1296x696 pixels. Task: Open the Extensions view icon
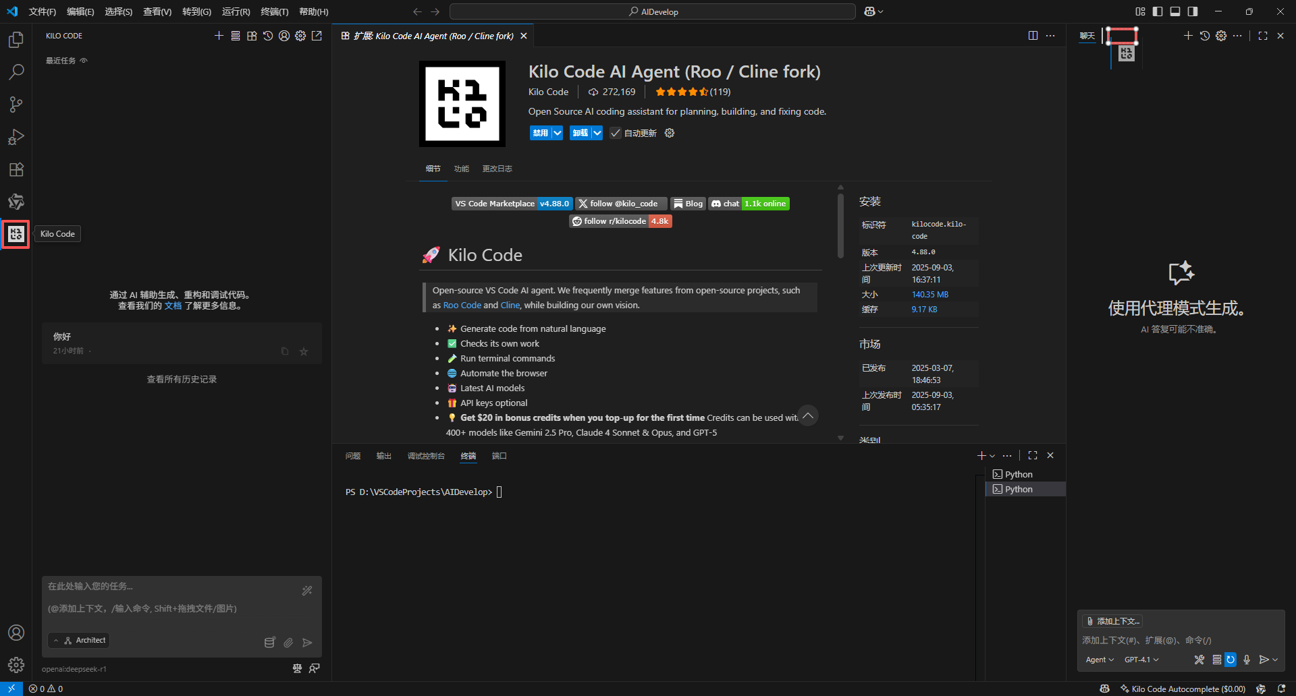(16, 169)
